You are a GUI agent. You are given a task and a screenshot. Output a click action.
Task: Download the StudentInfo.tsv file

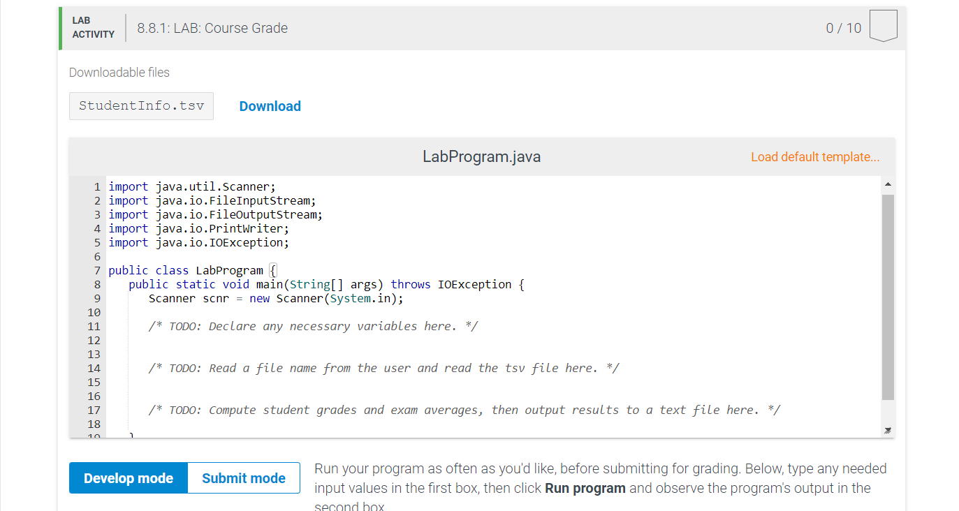point(270,105)
